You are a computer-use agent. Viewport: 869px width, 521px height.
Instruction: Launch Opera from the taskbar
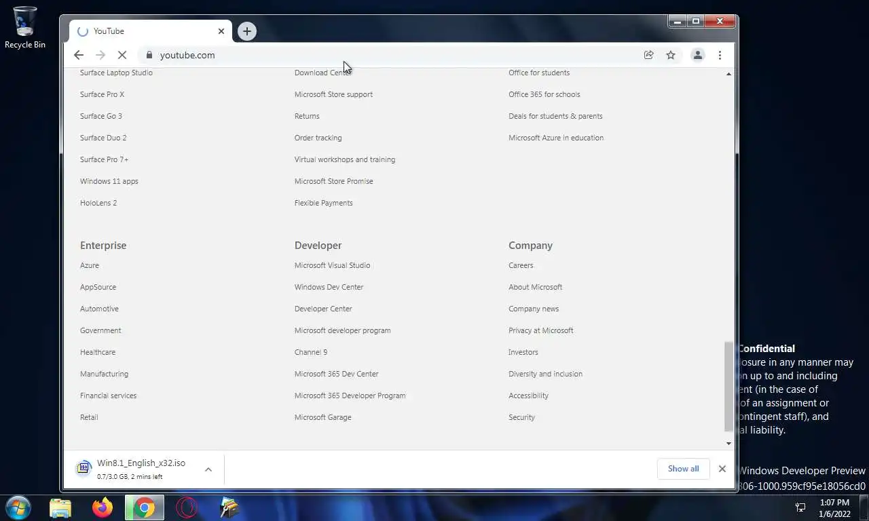click(x=187, y=507)
